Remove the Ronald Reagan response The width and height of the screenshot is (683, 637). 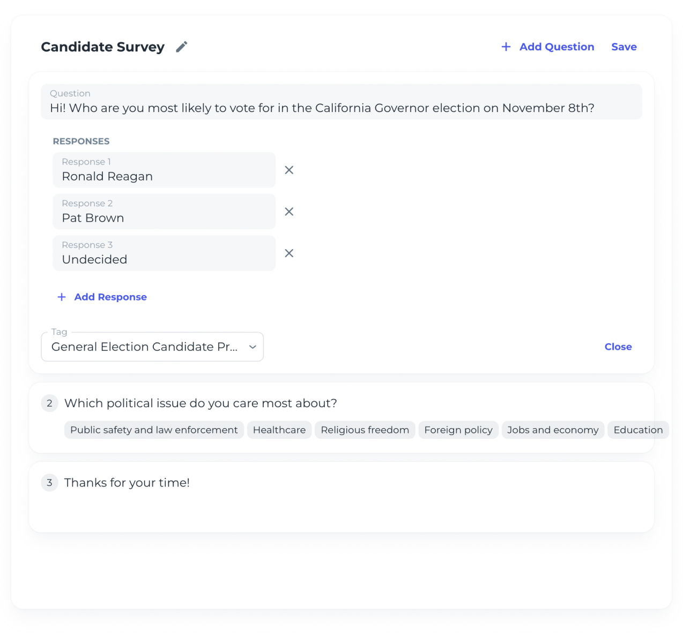pyautogui.click(x=289, y=170)
